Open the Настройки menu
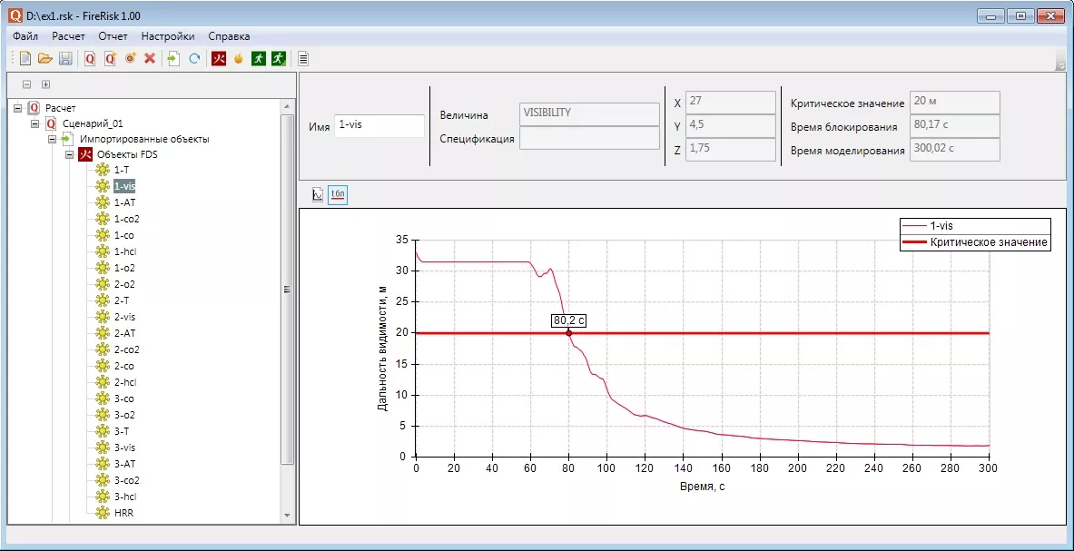This screenshot has height=551, width=1074. [x=167, y=36]
